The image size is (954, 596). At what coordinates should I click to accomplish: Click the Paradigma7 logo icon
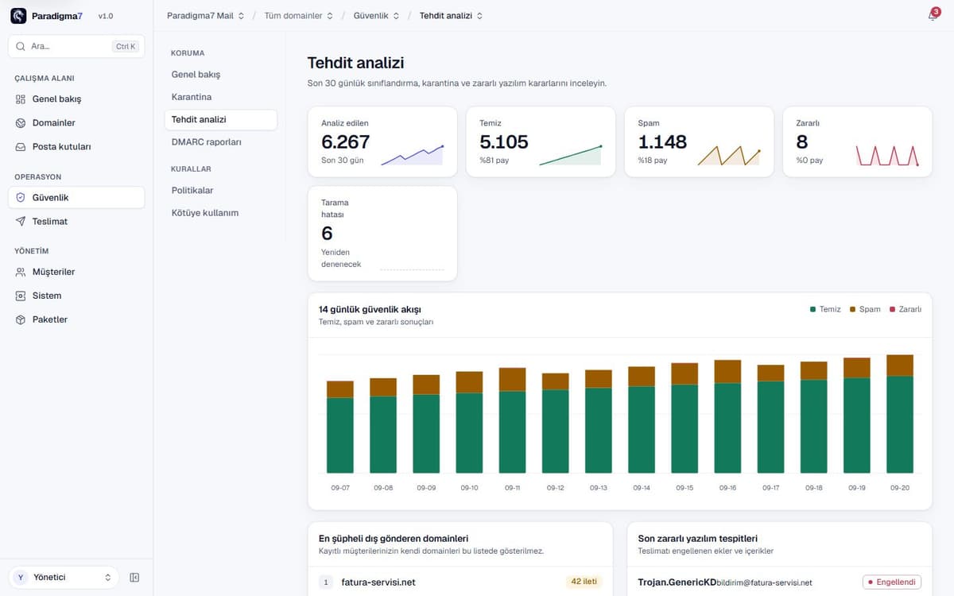tap(18, 16)
